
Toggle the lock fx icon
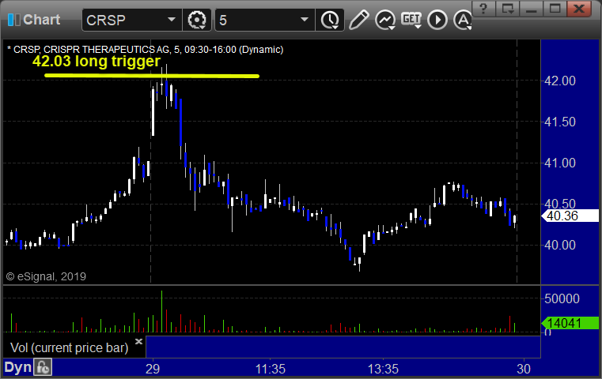point(43,367)
